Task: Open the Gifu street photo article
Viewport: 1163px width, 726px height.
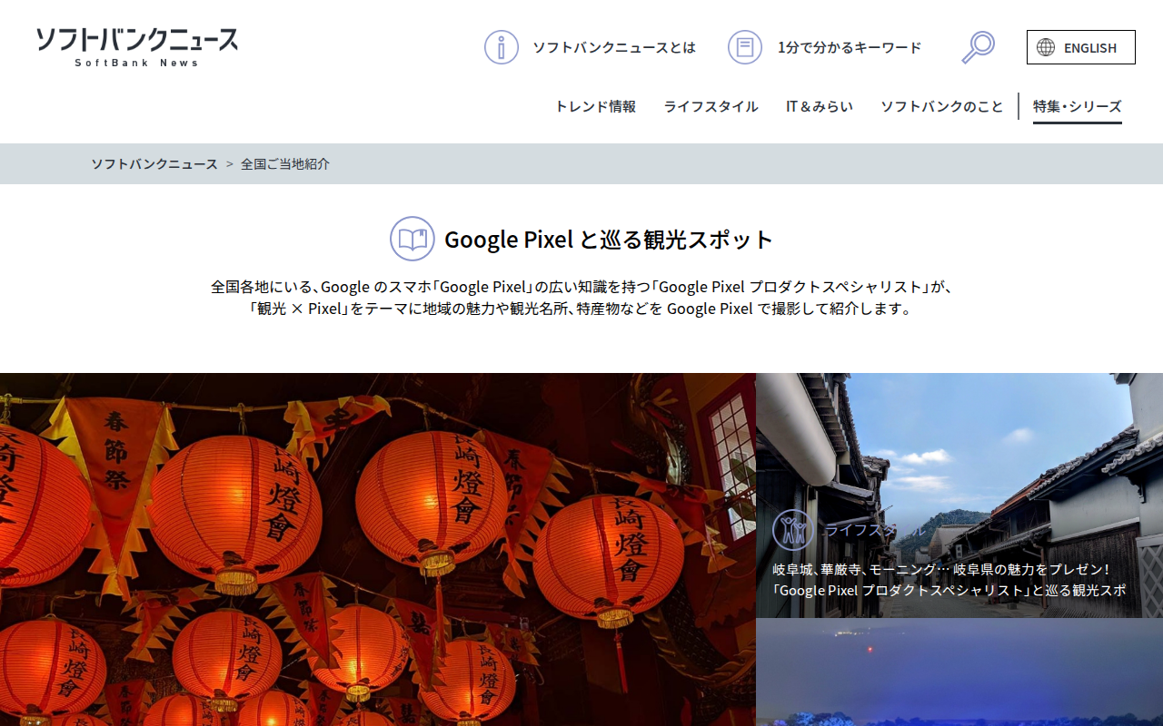Action: click(x=959, y=495)
